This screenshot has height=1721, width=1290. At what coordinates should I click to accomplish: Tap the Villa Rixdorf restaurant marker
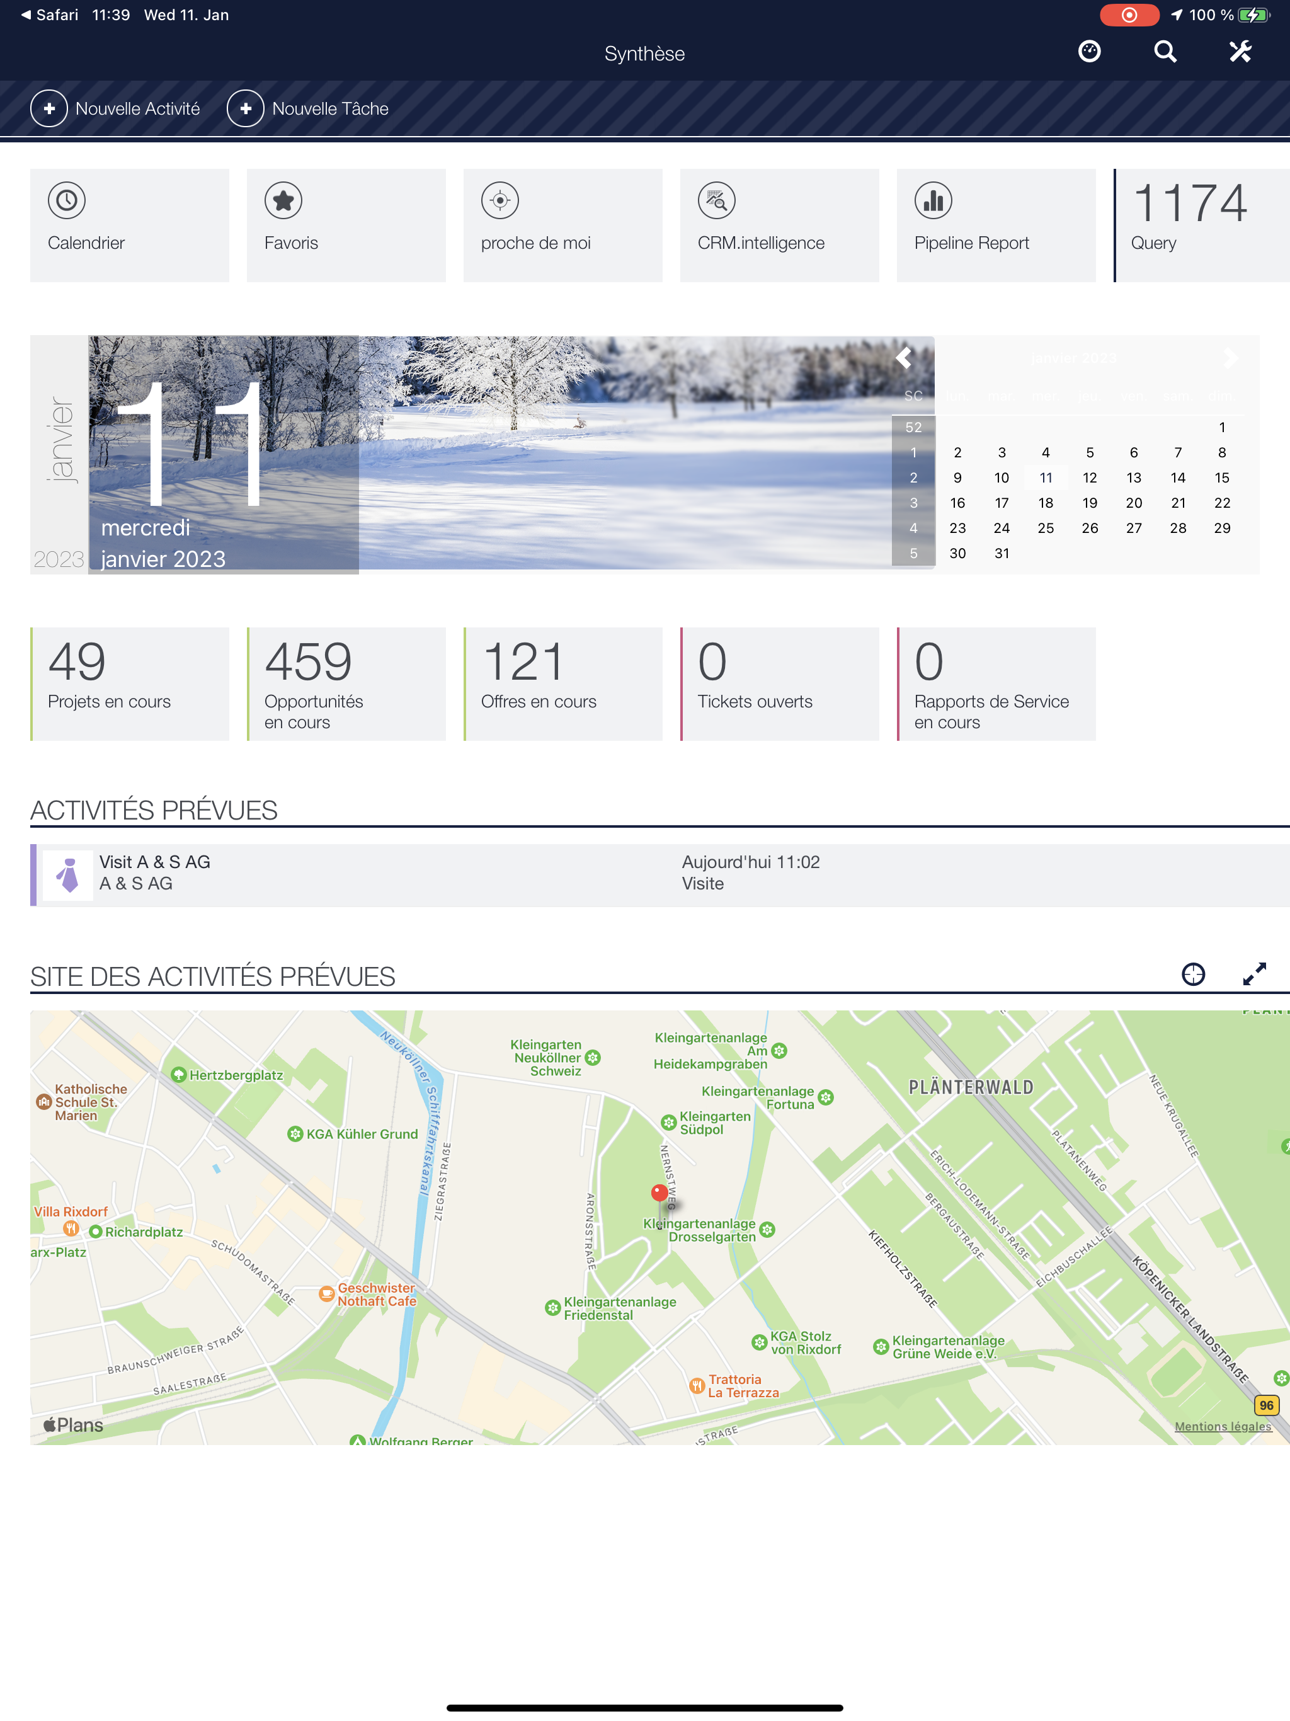coord(71,1228)
